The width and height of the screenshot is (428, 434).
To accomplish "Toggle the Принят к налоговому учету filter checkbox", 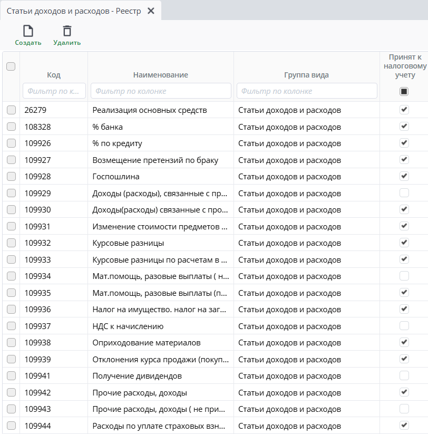I will click(x=404, y=91).
